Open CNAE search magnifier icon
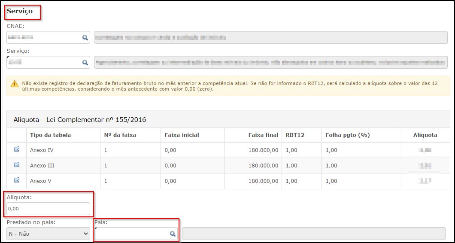Screen dimensions: 455x243 coord(85,38)
